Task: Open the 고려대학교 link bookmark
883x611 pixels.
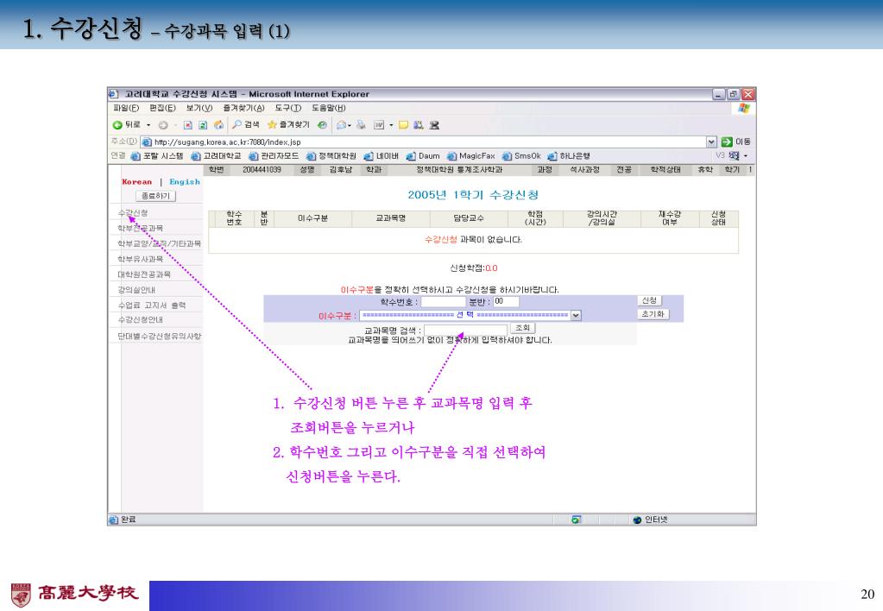Action: 217,156
